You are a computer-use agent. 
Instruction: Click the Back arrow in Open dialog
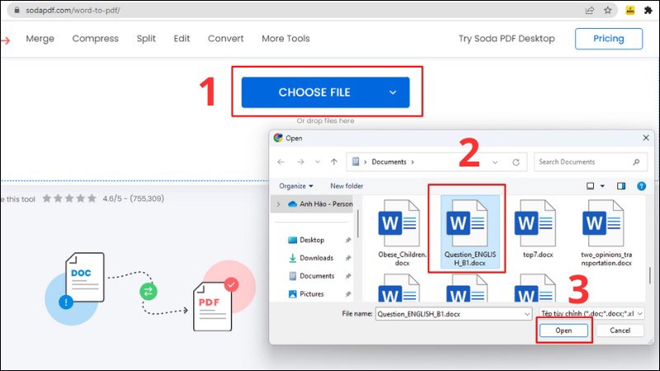[x=280, y=162]
